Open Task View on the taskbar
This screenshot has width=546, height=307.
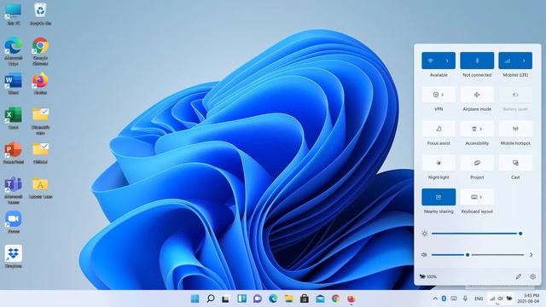(x=225, y=298)
